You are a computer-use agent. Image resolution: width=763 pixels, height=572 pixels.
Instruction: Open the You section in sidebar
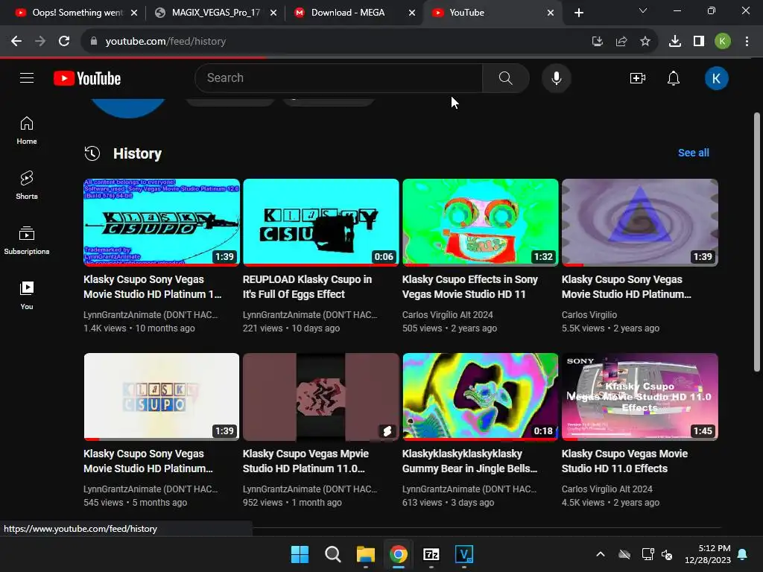point(27,295)
